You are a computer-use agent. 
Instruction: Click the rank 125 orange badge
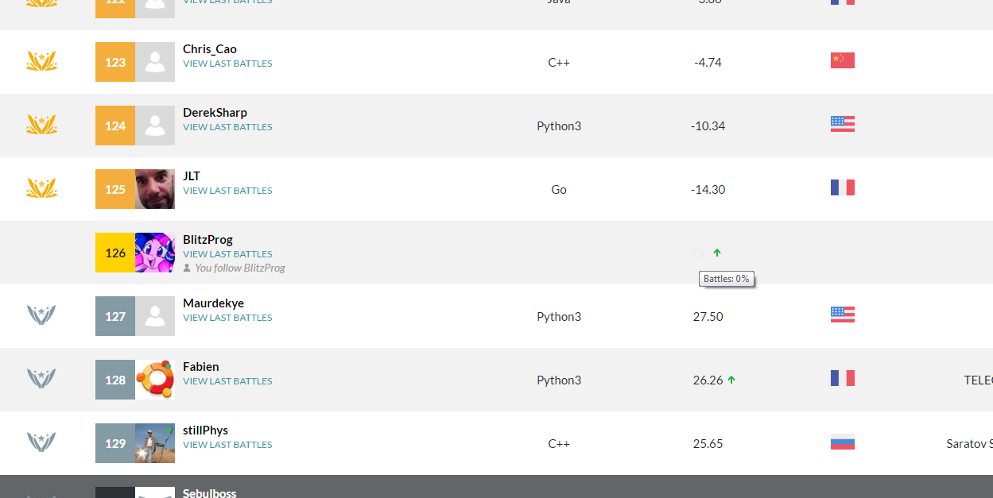(115, 189)
